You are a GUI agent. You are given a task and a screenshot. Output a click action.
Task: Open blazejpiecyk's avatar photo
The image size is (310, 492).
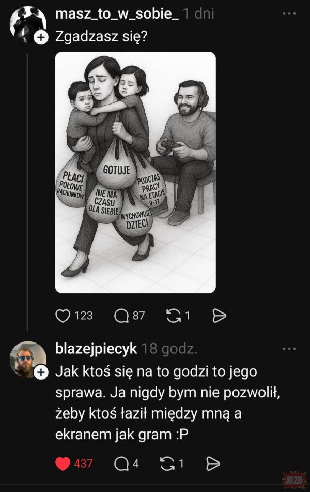tap(28, 359)
